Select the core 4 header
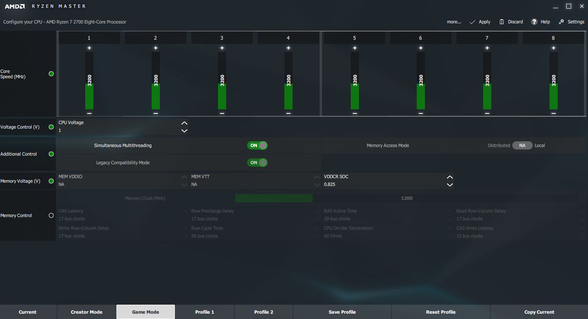588x319 pixels. coord(288,38)
